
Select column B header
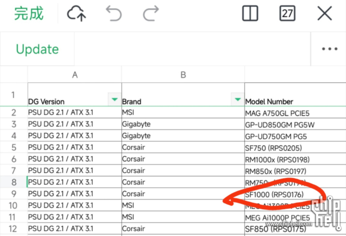pos(183,75)
